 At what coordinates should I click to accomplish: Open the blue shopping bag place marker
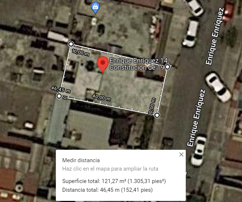click(x=96, y=8)
